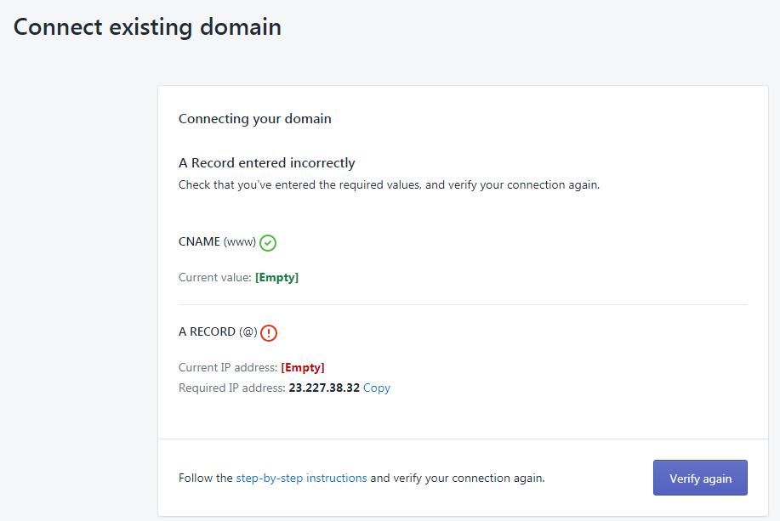Click the Connecting your domain title
The height and width of the screenshot is (521, 780).
[x=254, y=119]
